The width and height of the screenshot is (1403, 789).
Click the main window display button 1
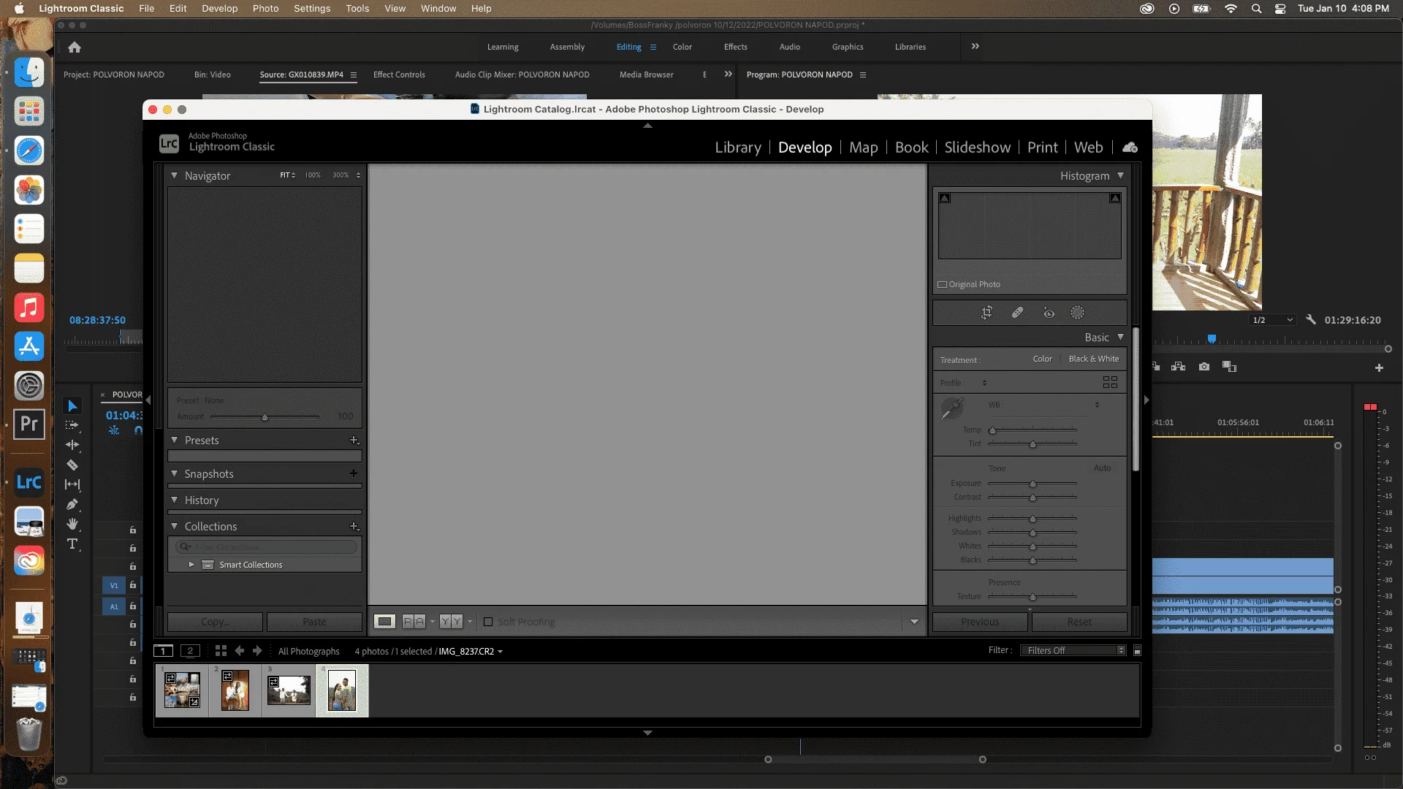point(164,650)
